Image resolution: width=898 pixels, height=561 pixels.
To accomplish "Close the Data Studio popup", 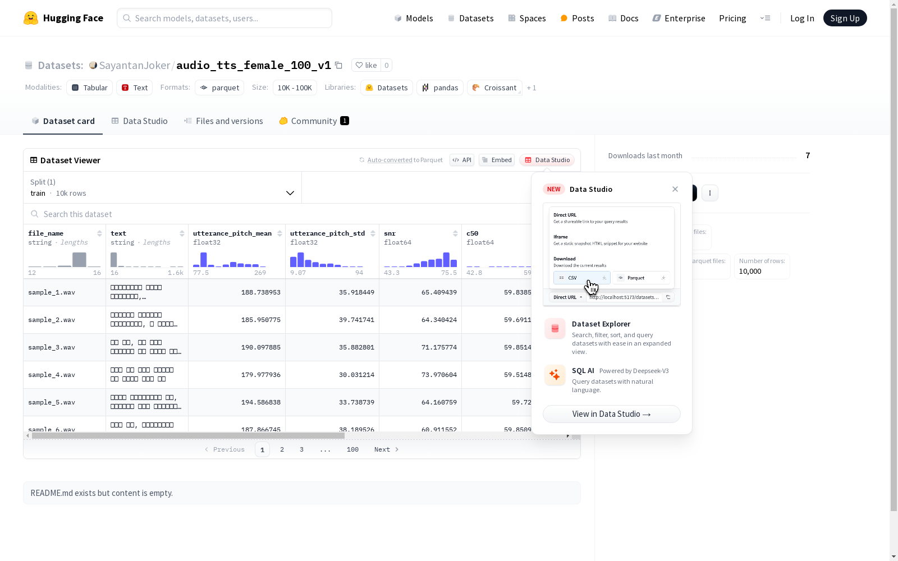I will pos(675,189).
